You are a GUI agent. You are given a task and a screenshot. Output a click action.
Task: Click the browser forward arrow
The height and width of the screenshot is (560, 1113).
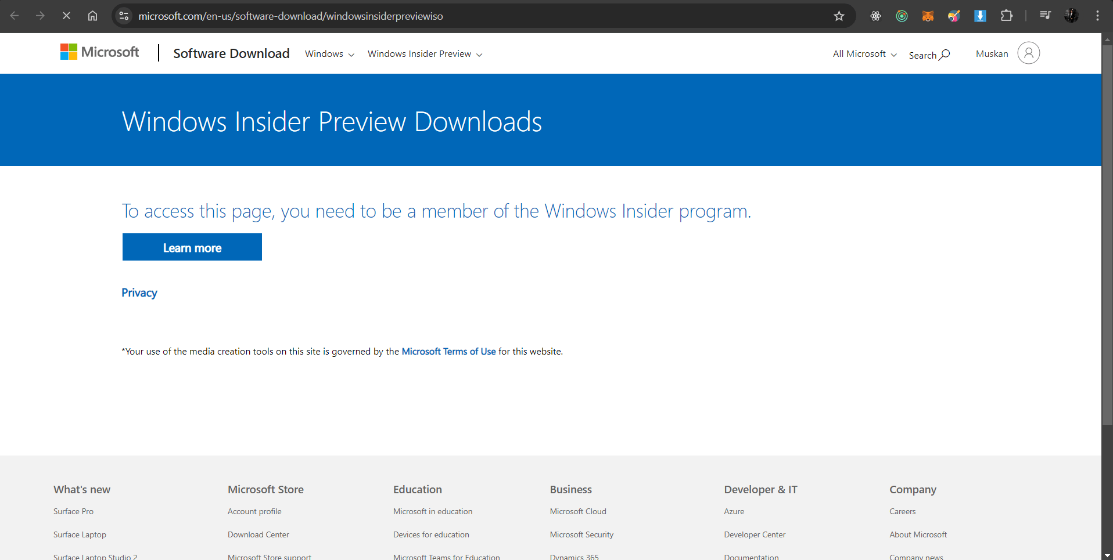pos(40,16)
